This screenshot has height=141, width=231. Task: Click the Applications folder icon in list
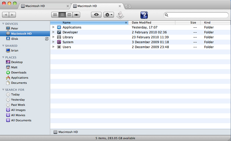(x=59, y=27)
